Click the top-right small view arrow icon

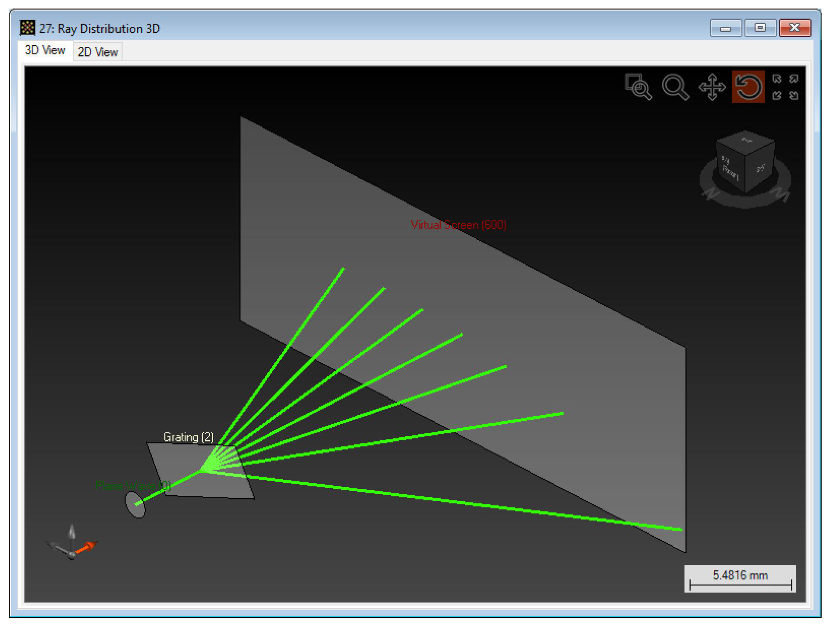(x=794, y=79)
